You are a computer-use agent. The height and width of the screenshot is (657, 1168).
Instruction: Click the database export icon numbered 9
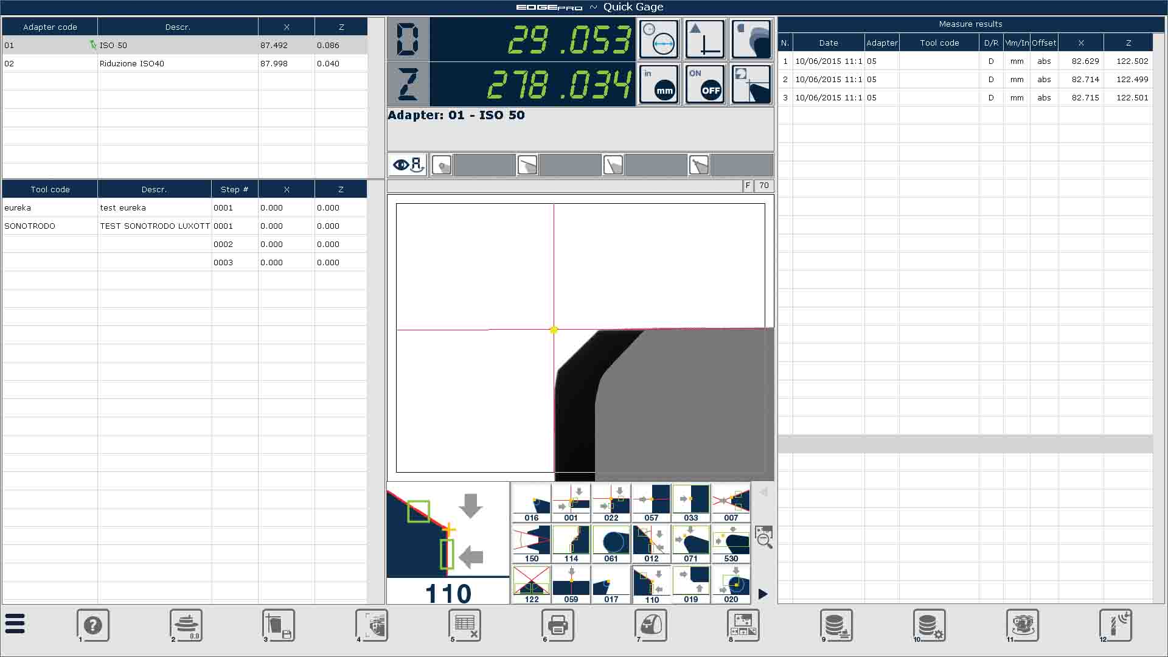(836, 625)
